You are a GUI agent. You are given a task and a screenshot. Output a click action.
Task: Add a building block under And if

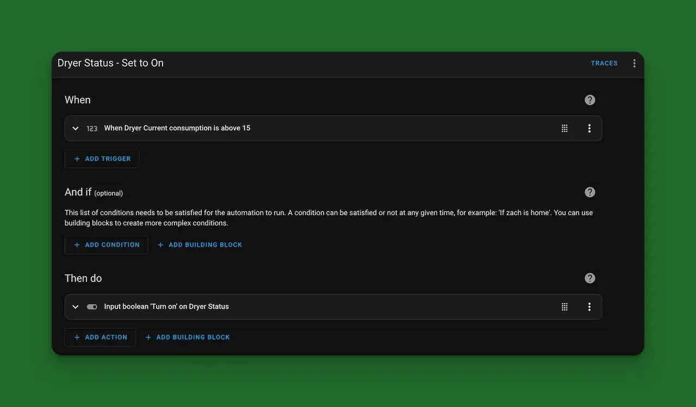coord(200,245)
